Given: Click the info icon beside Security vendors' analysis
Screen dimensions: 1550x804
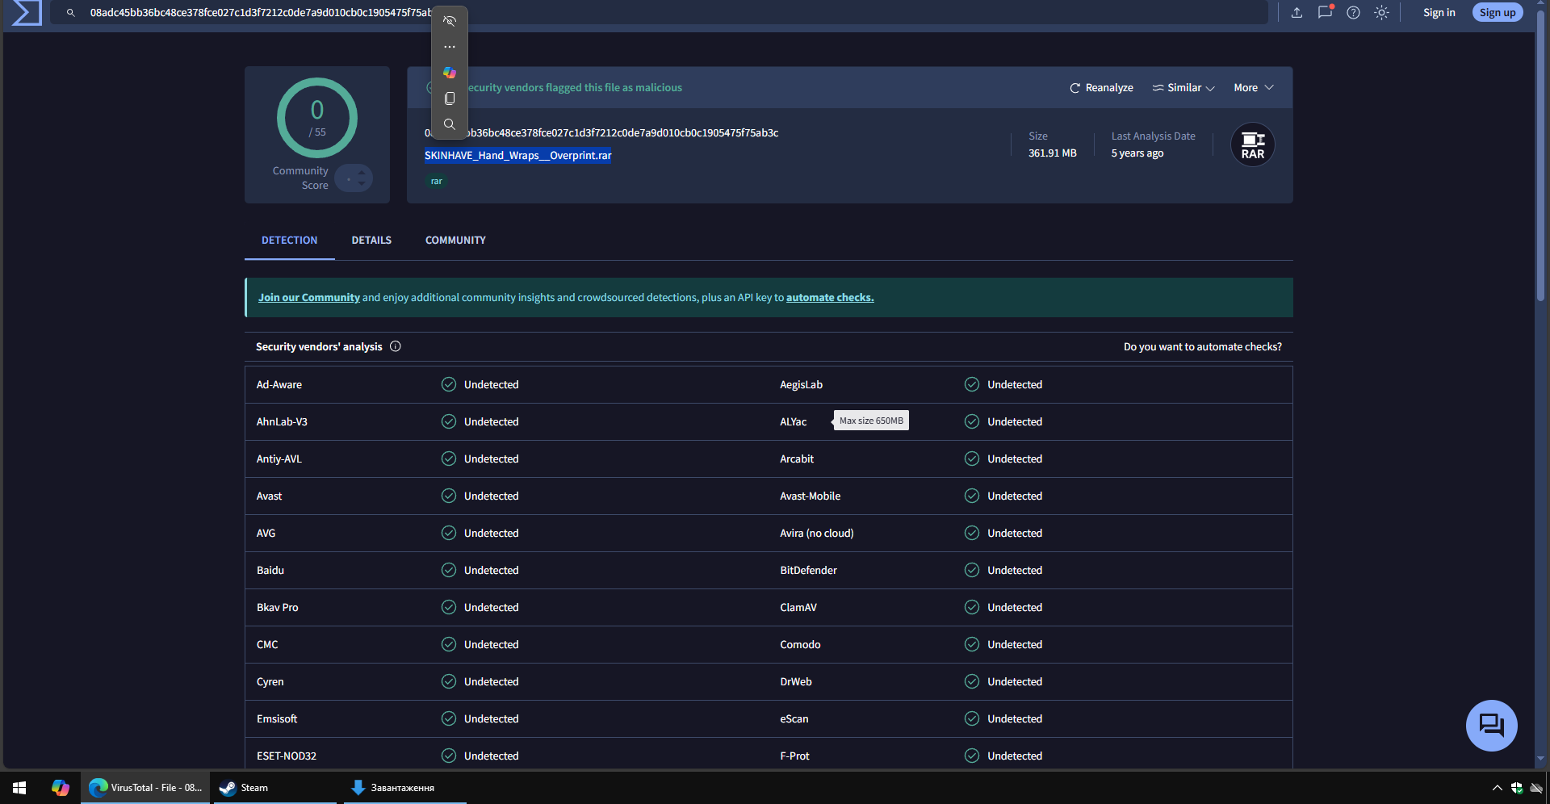Looking at the screenshot, I should point(396,346).
